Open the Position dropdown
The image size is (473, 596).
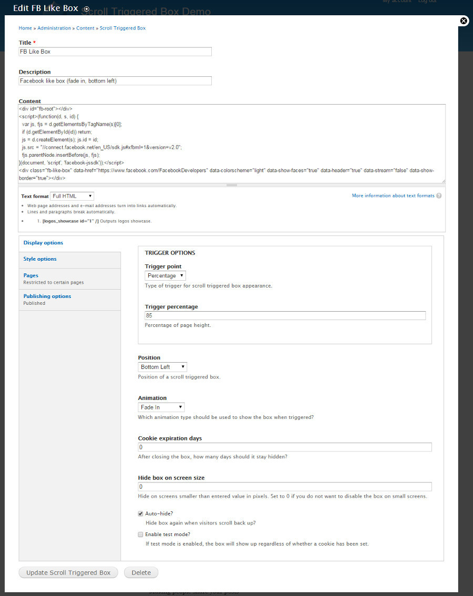tap(162, 367)
